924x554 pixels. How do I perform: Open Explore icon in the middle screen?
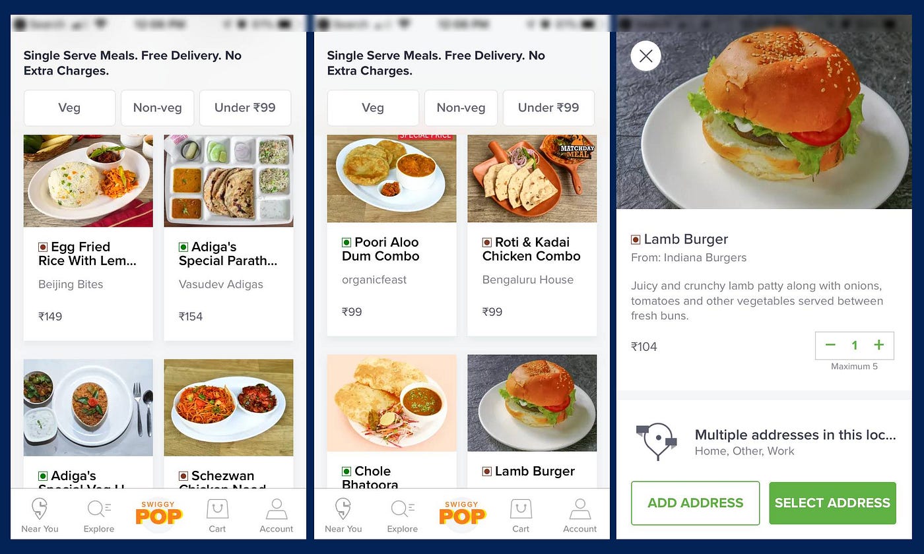click(403, 516)
